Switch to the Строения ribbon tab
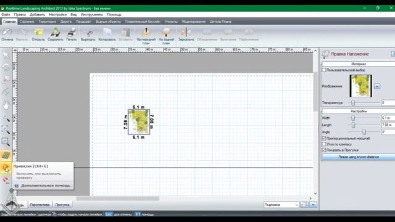 coord(27,22)
